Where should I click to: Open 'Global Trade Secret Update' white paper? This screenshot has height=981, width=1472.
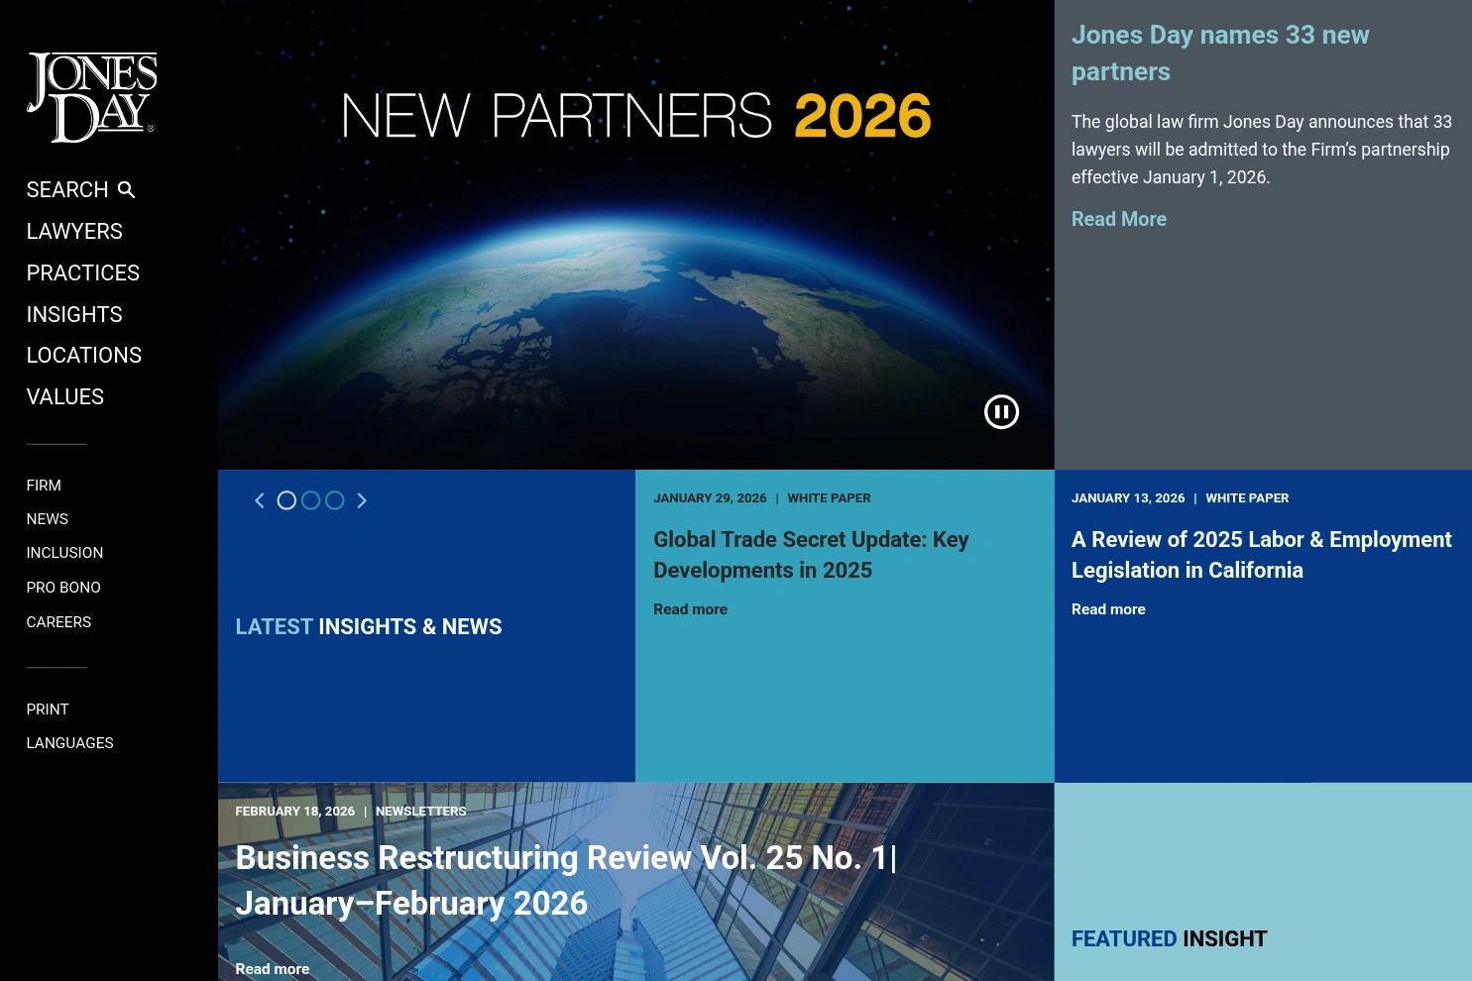pos(811,555)
